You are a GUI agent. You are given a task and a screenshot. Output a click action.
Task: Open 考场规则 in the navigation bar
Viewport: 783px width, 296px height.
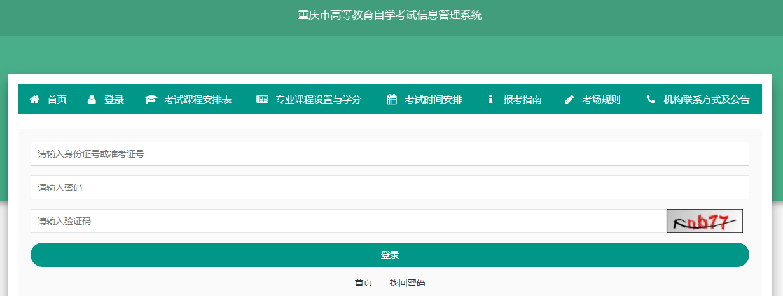tap(601, 100)
